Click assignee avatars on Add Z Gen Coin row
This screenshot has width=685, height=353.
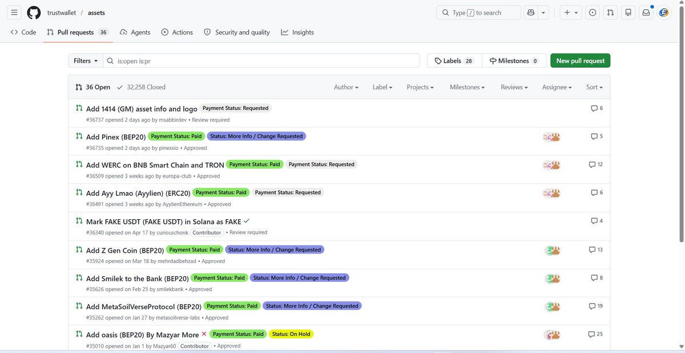pyautogui.click(x=553, y=250)
